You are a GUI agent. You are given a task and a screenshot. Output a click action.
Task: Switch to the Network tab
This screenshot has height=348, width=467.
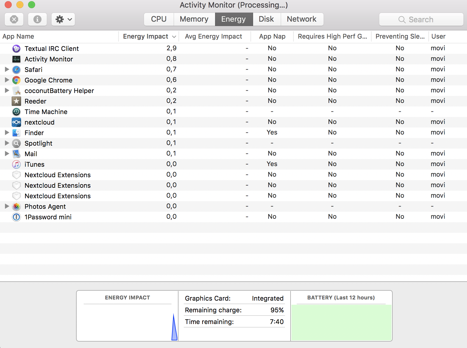[x=302, y=19]
